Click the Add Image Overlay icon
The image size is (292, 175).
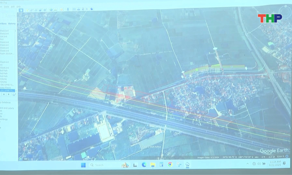click(40, 10)
